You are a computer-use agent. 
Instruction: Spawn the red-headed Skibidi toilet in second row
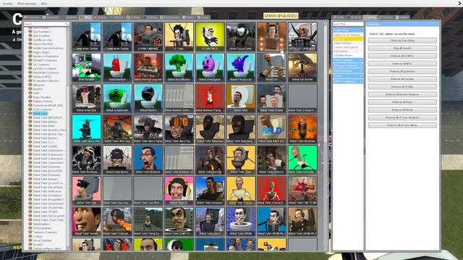tap(117, 67)
